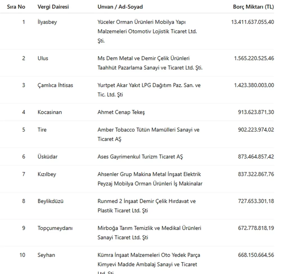Click the Beylikdüzü tax office cell
This screenshot has height=274, width=288.
51,201
